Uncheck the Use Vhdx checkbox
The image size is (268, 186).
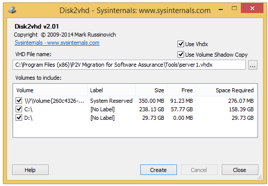181,44
